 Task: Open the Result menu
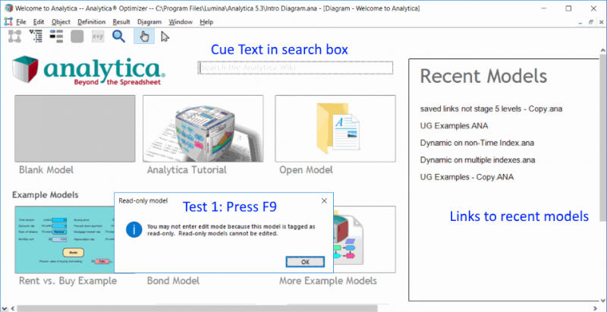click(121, 22)
